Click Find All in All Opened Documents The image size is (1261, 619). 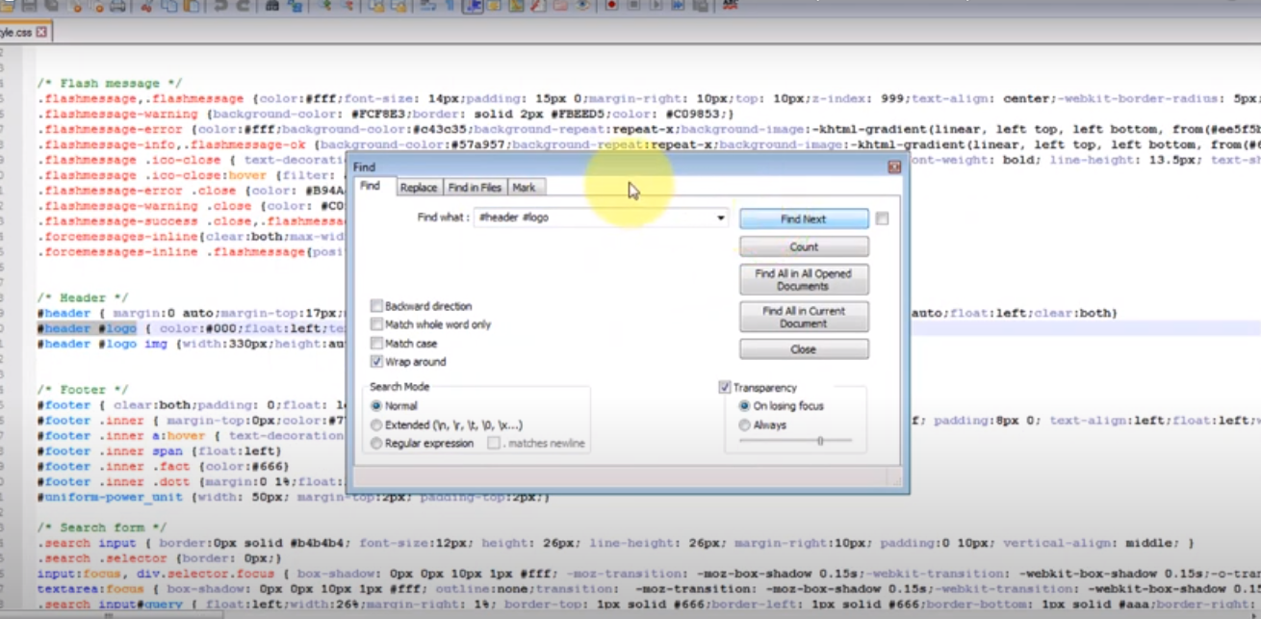tap(804, 280)
